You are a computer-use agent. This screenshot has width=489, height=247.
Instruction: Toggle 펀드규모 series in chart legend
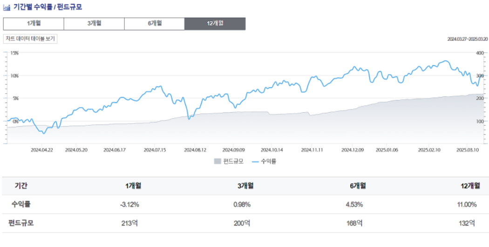tap(229, 161)
